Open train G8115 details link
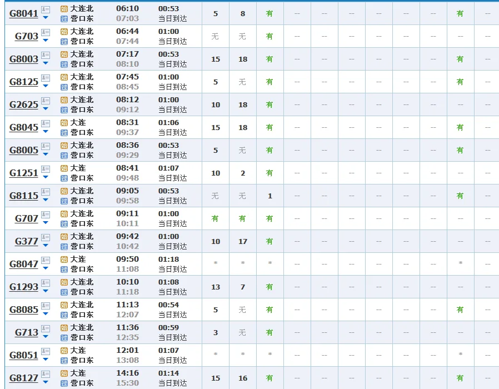 click(24, 196)
